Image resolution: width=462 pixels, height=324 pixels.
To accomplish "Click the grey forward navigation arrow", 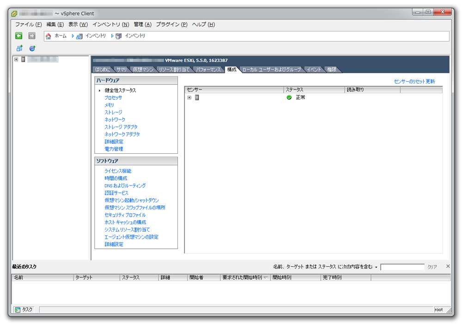I will (x=32, y=36).
